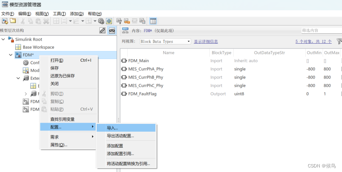
Task: Click the add configuration gears icon
Action: [101, 21]
